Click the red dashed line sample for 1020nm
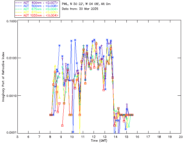Viewport: 186px width, 148px height. pyautogui.click(x=19, y=15)
